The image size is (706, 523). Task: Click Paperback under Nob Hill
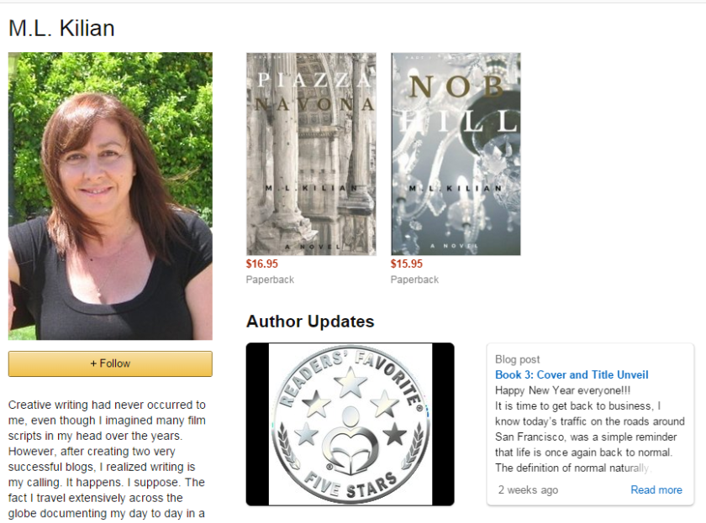(414, 280)
